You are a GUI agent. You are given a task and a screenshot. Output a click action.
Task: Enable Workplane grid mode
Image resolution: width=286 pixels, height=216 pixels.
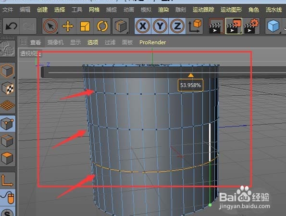point(8,105)
